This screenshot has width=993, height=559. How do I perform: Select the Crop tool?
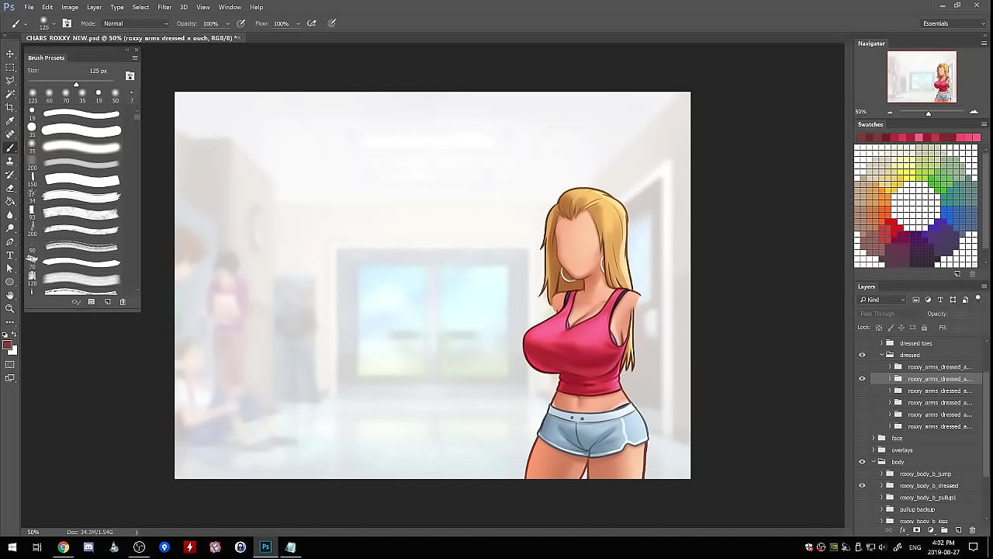point(10,107)
